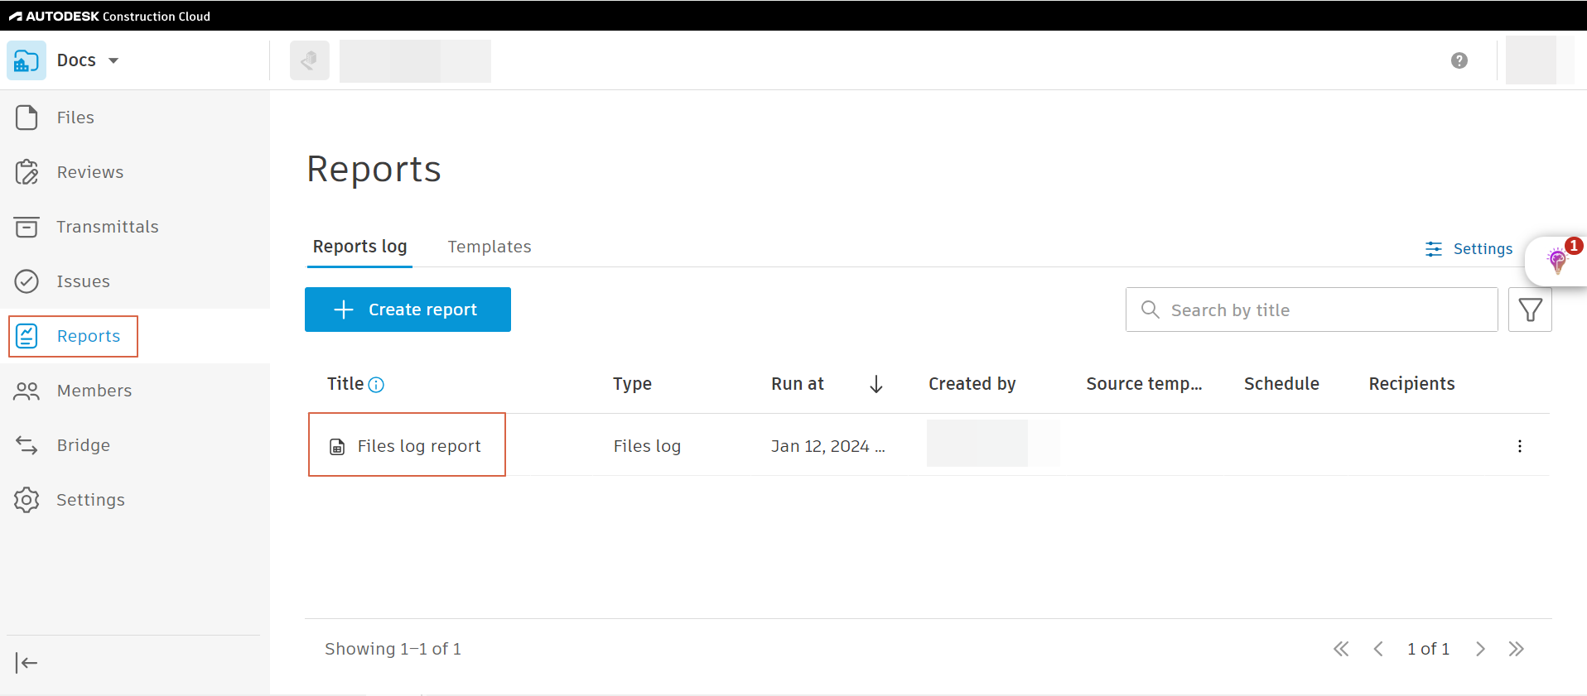Open the Files section in sidebar

(75, 118)
